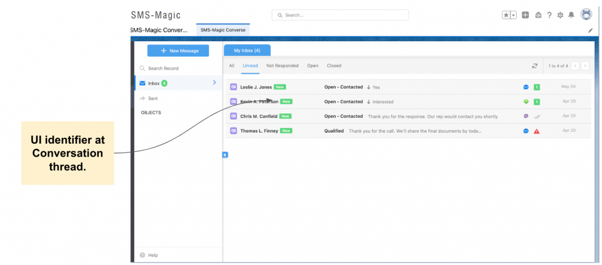Click New badge next to Thomas L. Finney

click(286, 131)
